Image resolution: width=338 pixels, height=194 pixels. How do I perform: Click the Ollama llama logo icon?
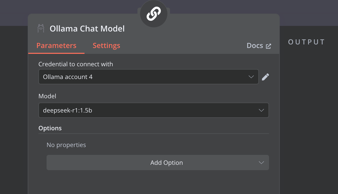(x=41, y=28)
